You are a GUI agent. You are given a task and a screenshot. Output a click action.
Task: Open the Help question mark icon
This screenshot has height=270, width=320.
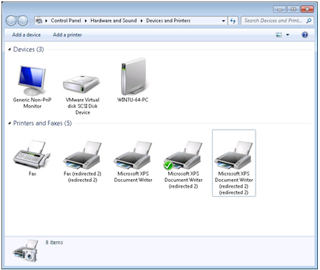(x=305, y=35)
